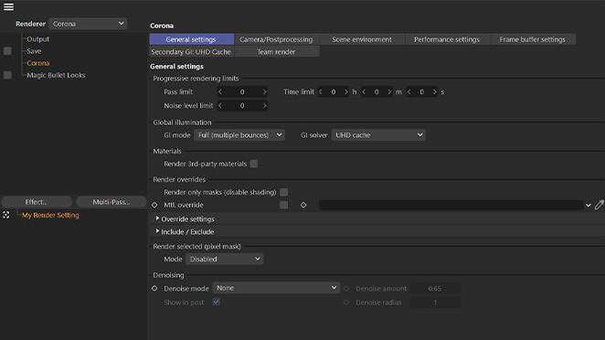Viewport: 605px width, 340px height.
Task: Select My Render Setting preset
Action: [50, 215]
